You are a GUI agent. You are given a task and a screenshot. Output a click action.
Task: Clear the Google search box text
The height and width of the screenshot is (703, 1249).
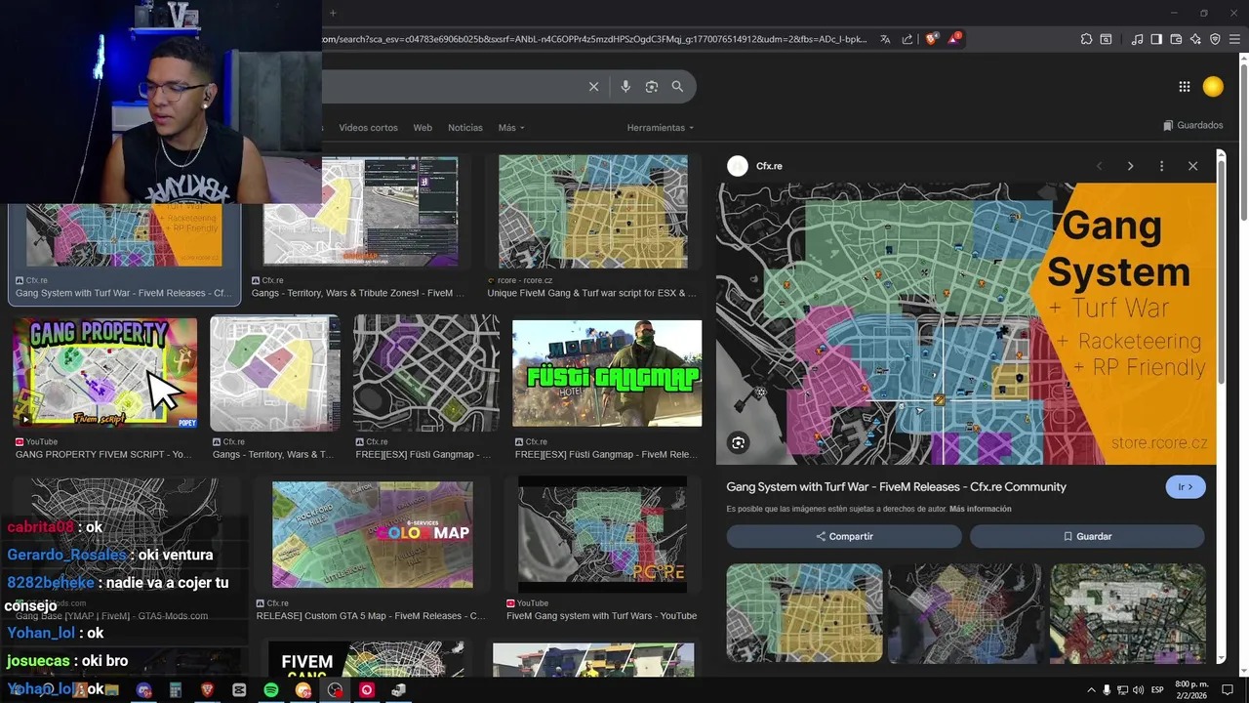point(593,87)
